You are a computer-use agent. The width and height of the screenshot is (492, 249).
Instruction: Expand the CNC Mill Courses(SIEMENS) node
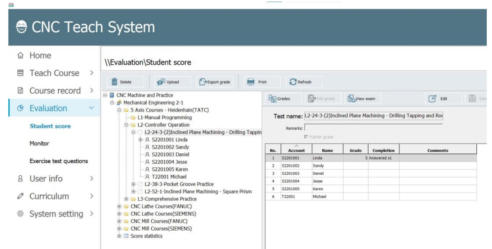coord(119,228)
